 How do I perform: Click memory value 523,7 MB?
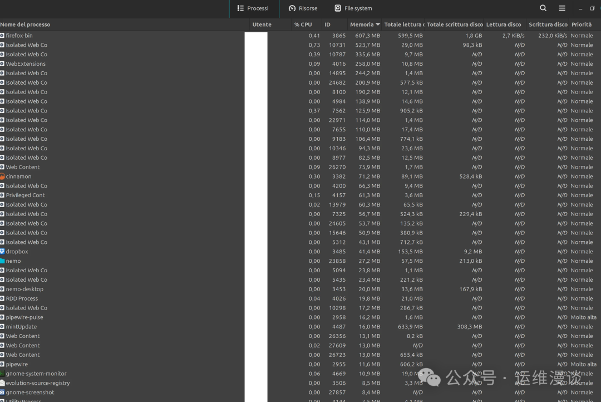pos(368,45)
